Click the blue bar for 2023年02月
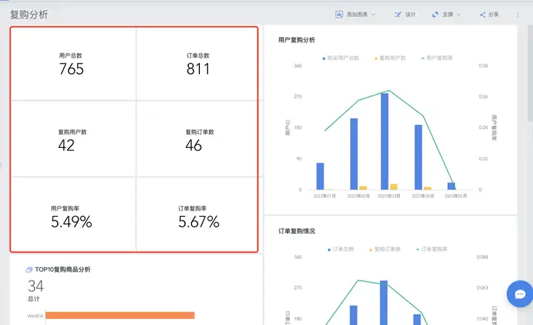This screenshot has width=533, height=325. [x=354, y=154]
